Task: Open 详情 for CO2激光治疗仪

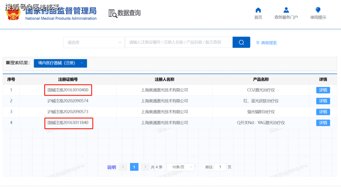Action: tap(323, 90)
